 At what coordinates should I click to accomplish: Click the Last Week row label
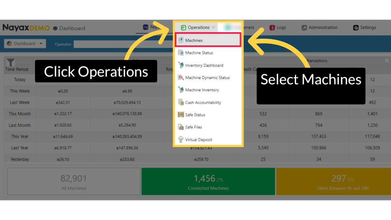pyautogui.click(x=20, y=102)
